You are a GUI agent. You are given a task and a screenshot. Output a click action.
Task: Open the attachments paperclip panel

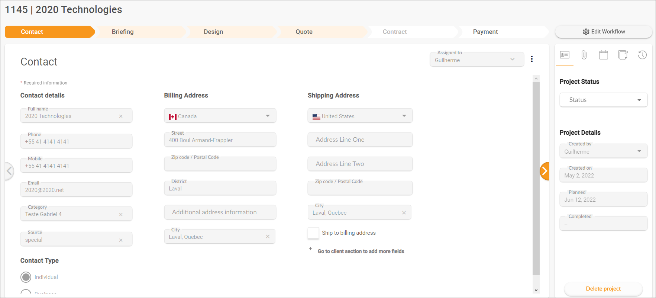pos(584,55)
